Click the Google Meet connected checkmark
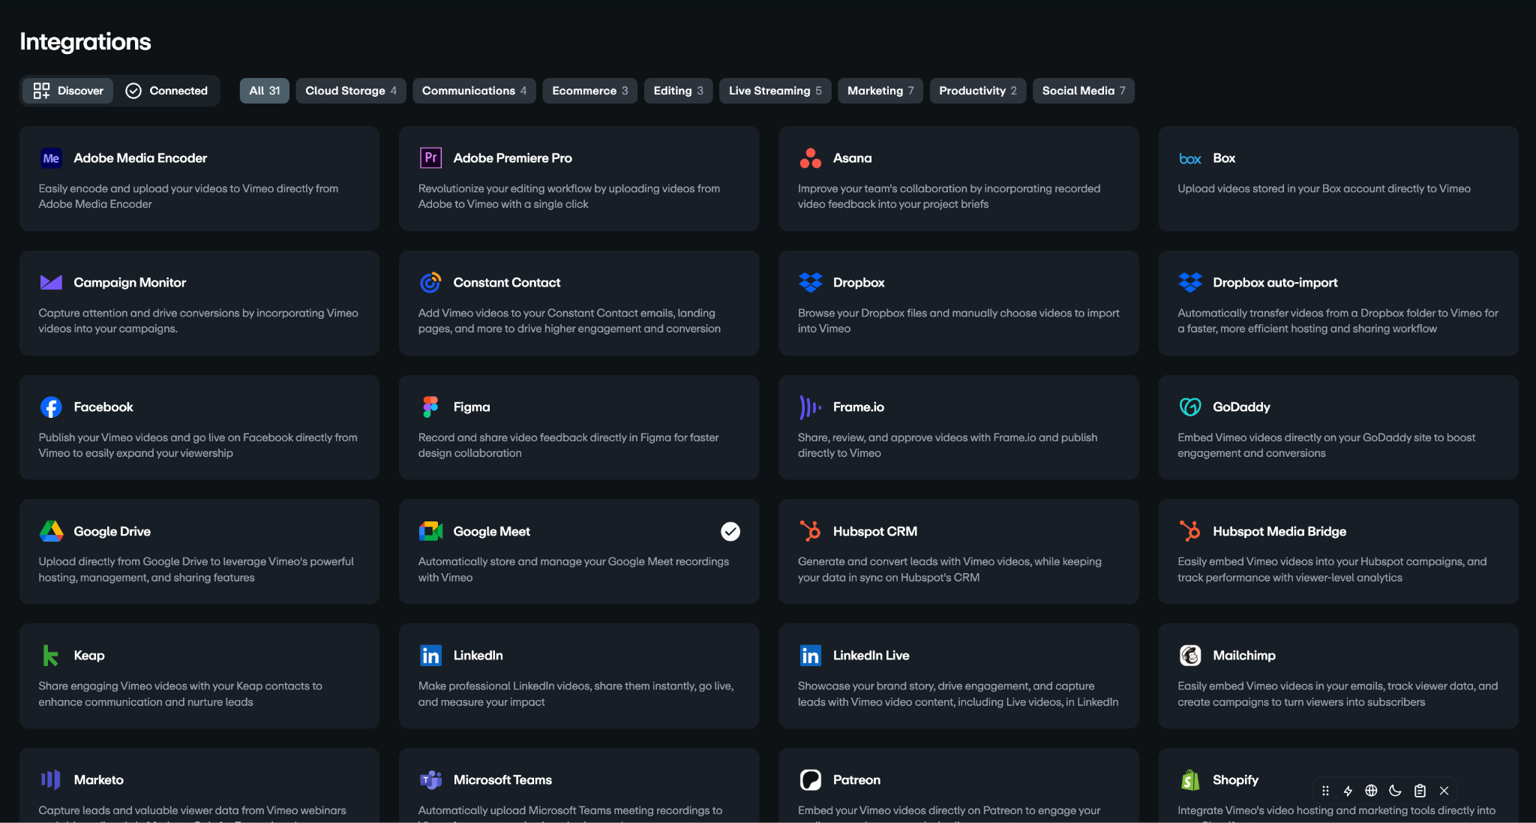This screenshot has height=823, width=1536. tap(730, 531)
